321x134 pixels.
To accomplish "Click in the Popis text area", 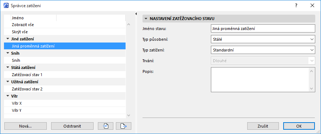I will (x=260, y=80).
